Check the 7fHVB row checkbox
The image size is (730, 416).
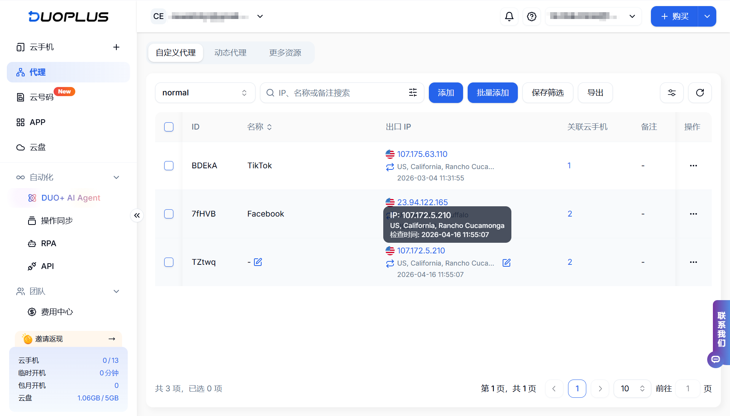tap(169, 214)
